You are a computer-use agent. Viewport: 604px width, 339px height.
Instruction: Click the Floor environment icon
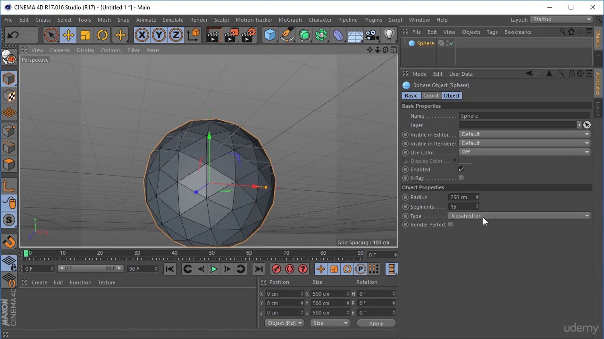click(x=355, y=35)
